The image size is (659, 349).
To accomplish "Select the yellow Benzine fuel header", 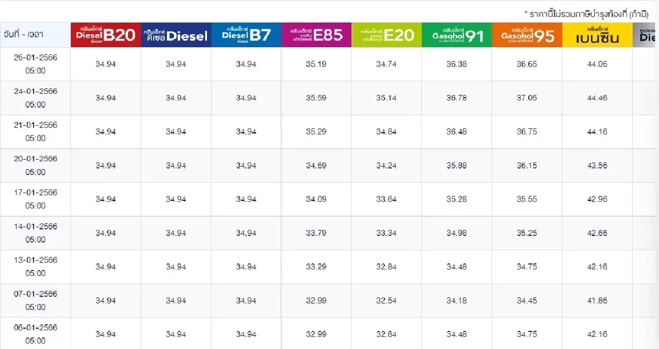I will click(x=597, y=35).
